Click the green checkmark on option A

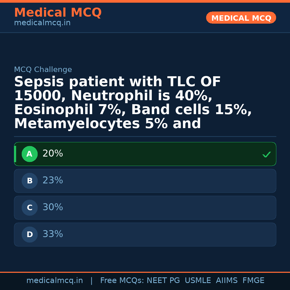click(x=266, y=154)
